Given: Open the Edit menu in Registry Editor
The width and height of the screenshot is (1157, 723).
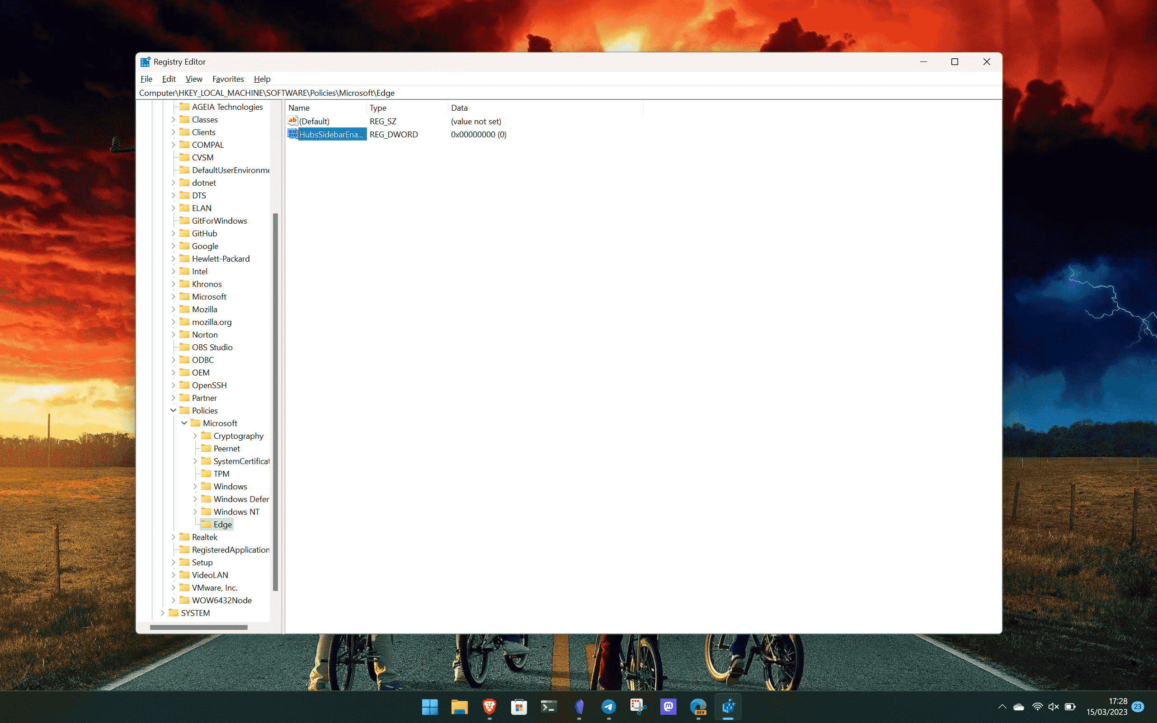Looking at the screenshot, I should click(x=168, y=78).
